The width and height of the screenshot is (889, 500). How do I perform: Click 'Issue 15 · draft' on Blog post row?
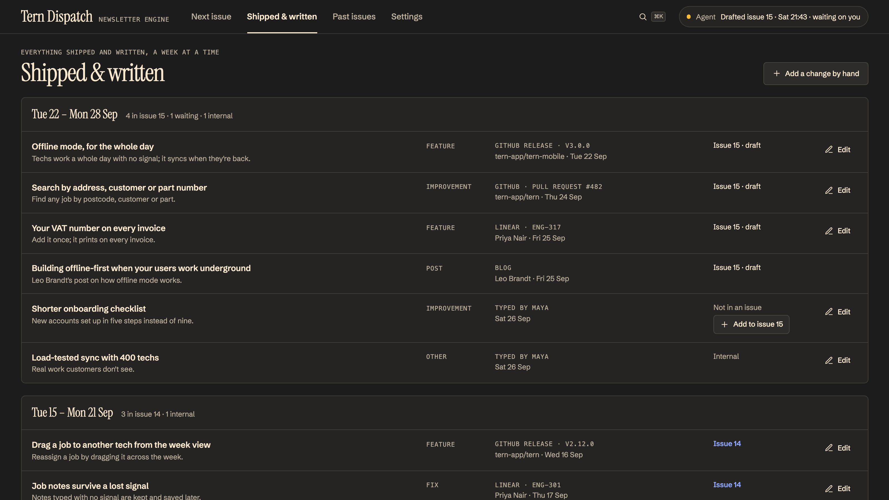(737, 268)
